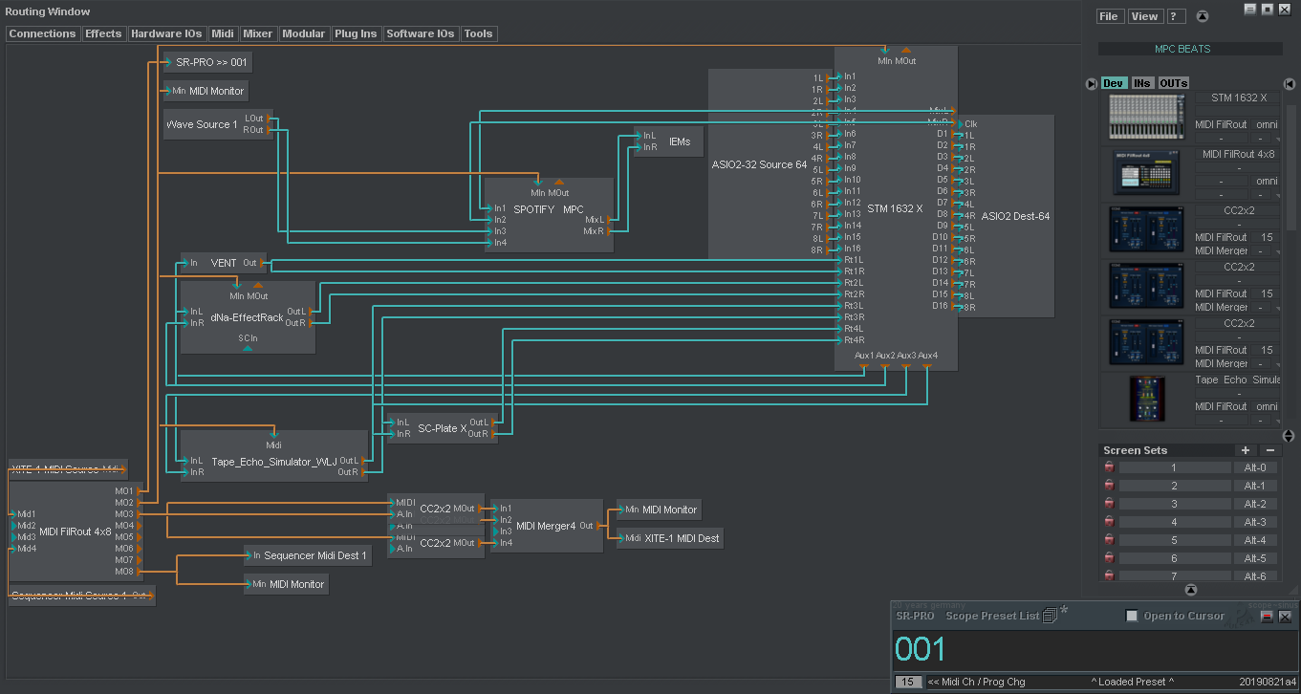1301x694 pixels.
Task: Add a screen set with the plus button
Action: coord(1245,450)
